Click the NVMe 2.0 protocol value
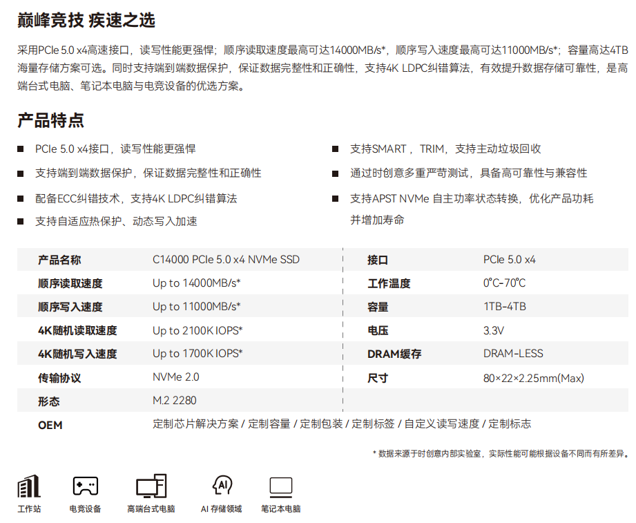This screenshot has width=636, height=523. point(175,377)
